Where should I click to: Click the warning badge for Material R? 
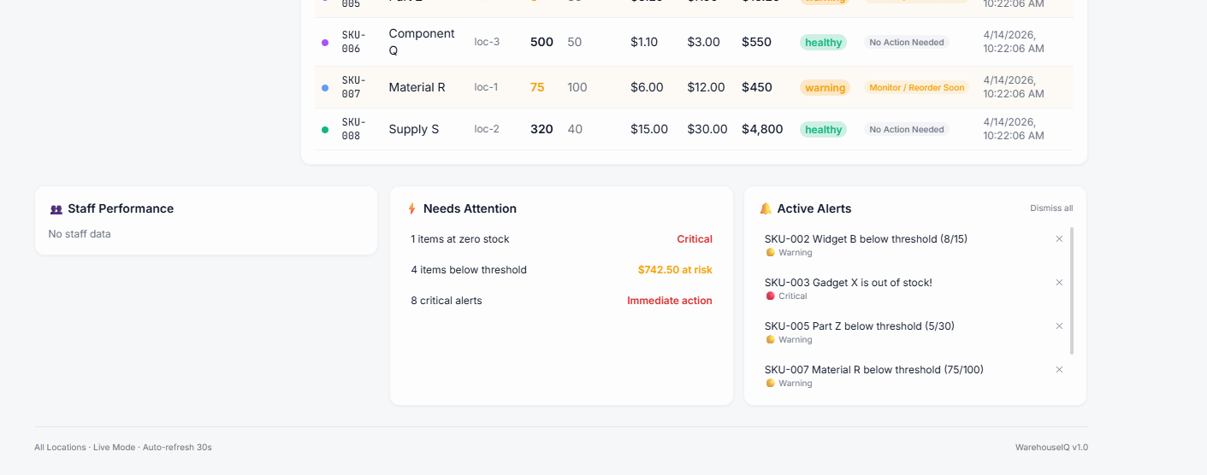(x=825, y=88)
